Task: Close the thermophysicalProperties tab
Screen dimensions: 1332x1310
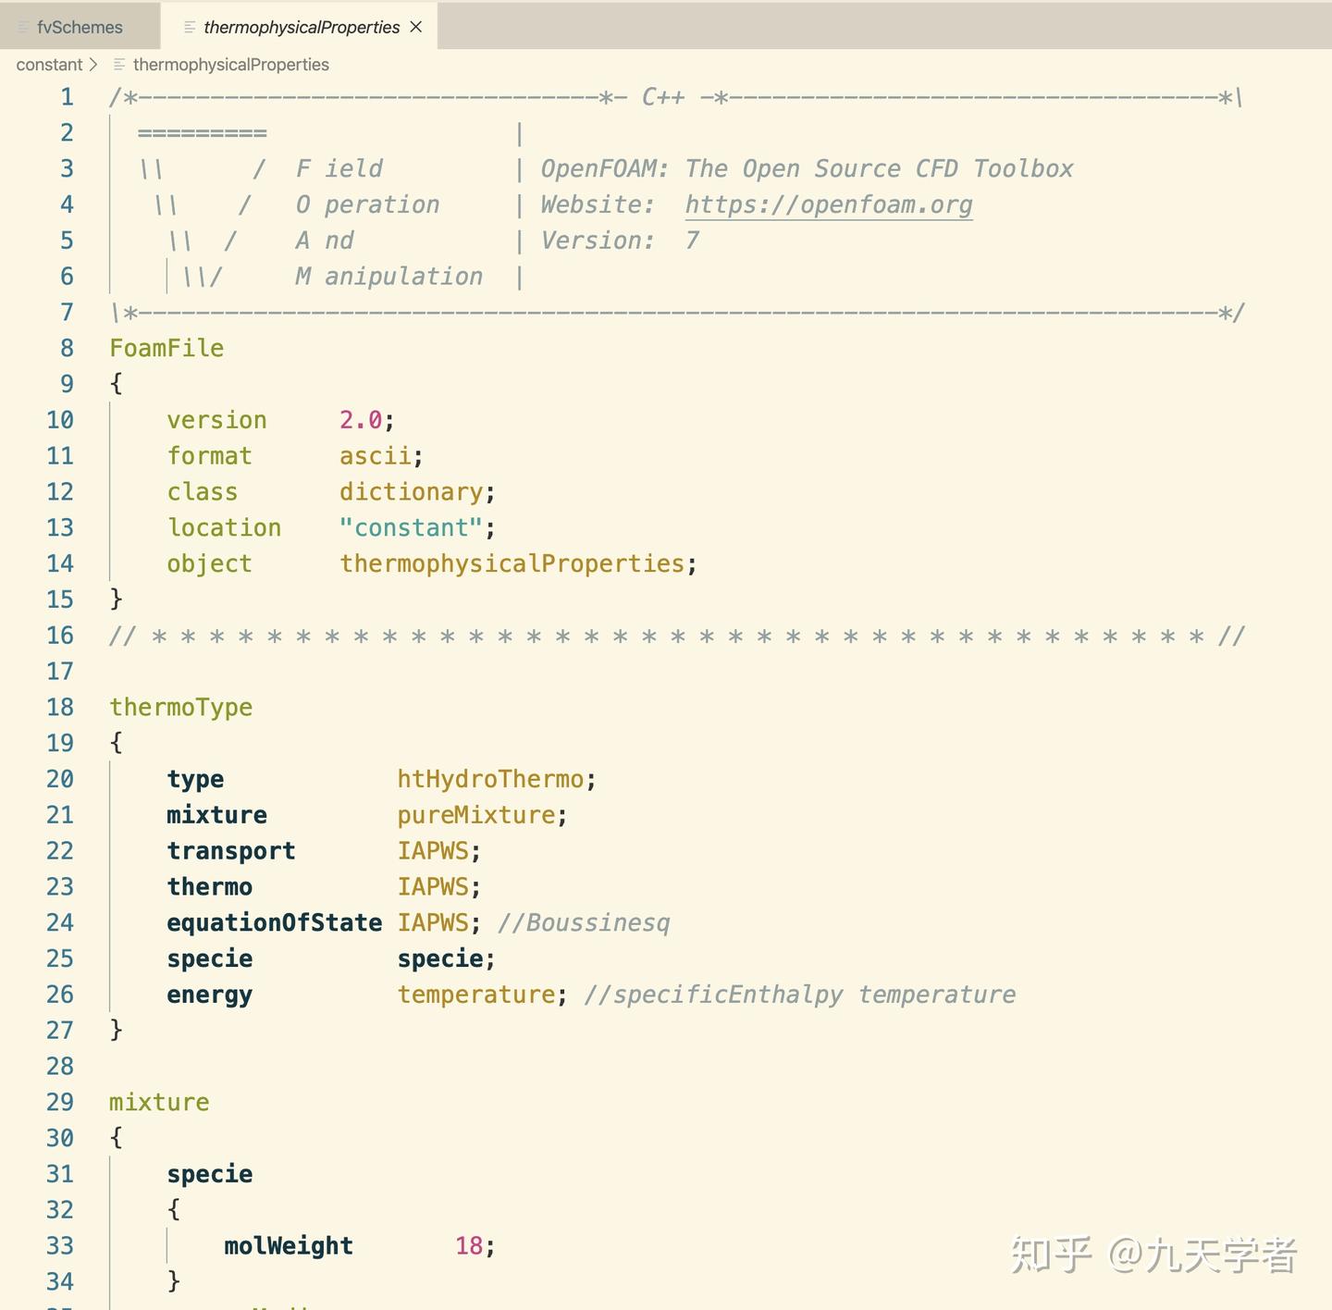Action: point(416,27)
